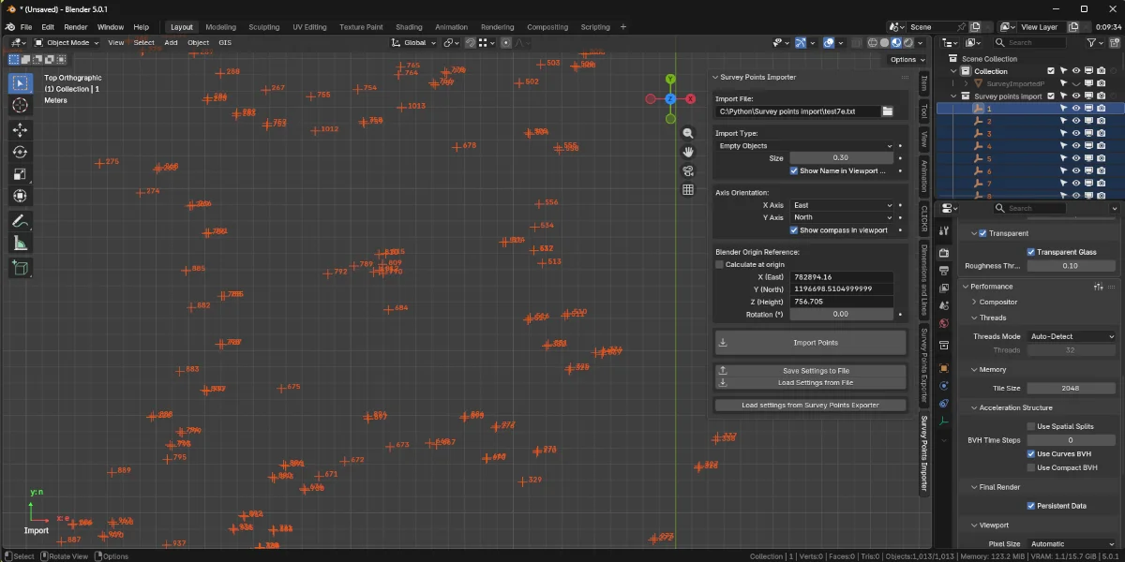The image size is (1125, 562).
Task: Disable Show compass in viewport
Action: tap(792, 229)
